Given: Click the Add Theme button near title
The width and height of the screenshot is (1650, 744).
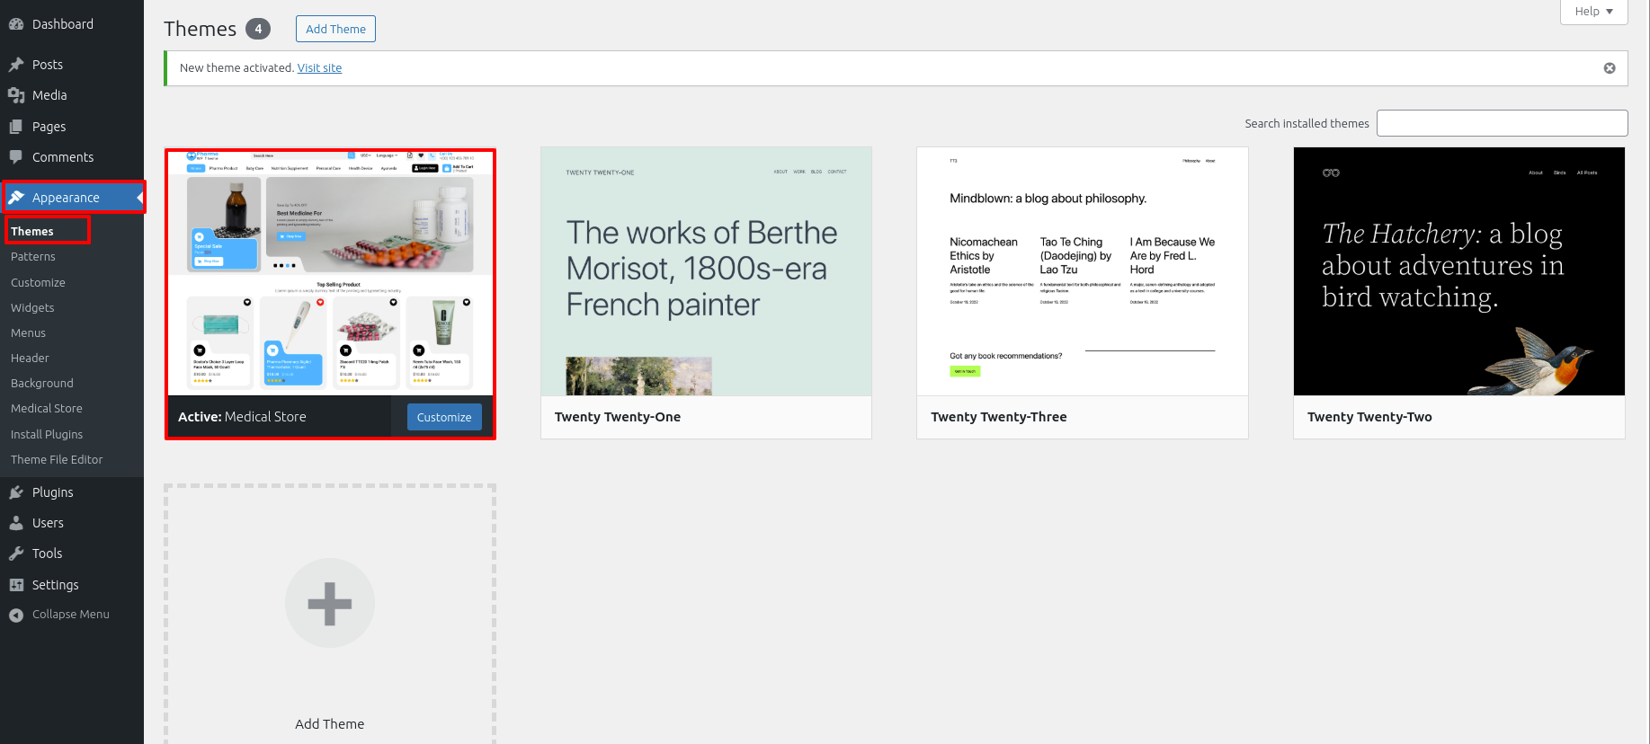Looking at the screenshot, I should [335, 29].
